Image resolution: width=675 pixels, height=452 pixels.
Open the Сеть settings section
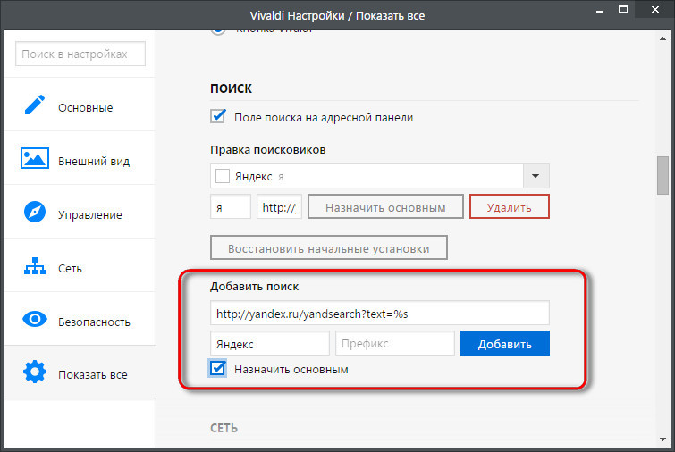point(80,265)
